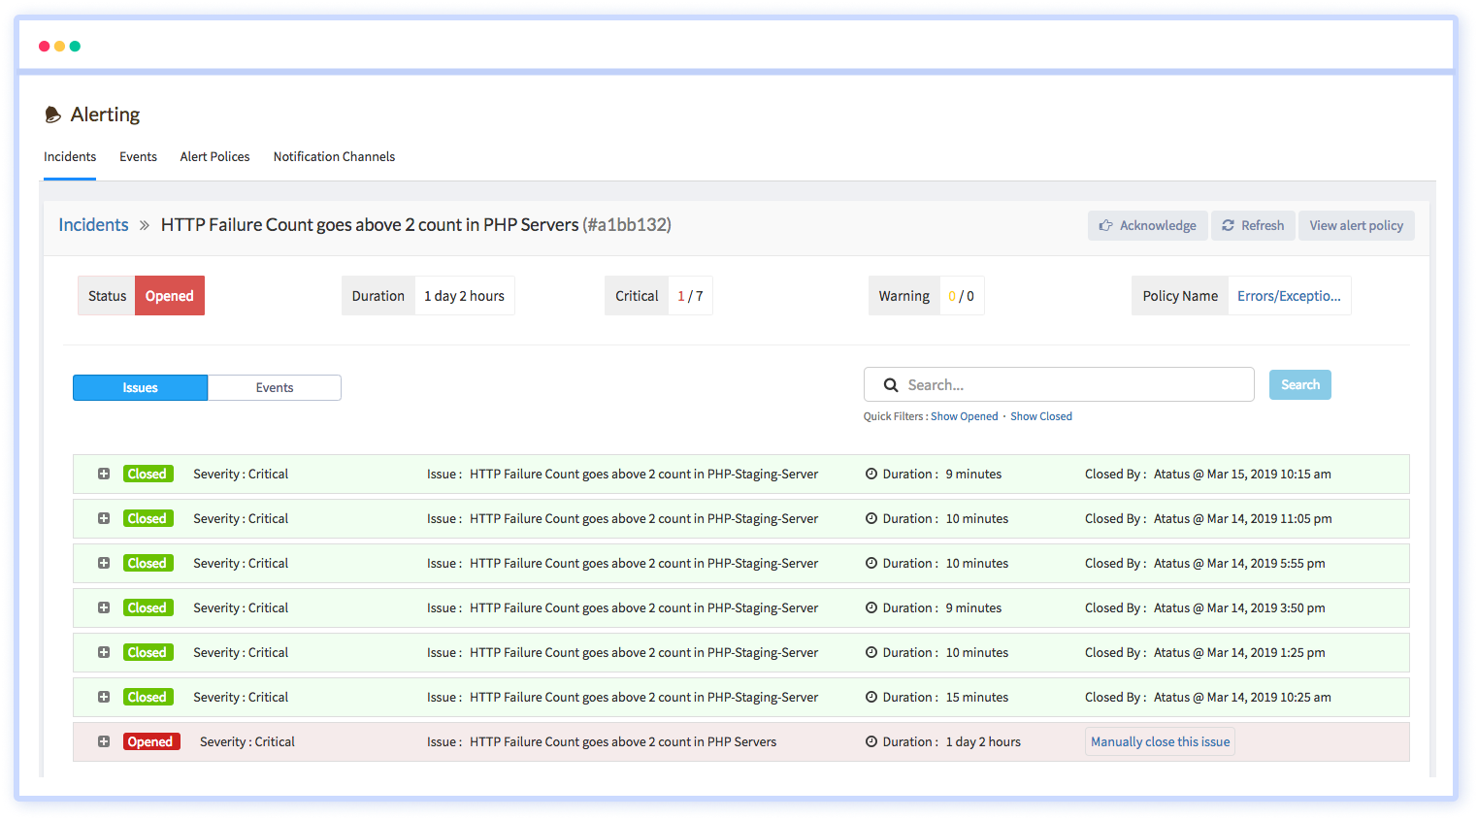Click Manually close this issue
The height and width of the screenshot is (820, 1478).
point(1160,741)
